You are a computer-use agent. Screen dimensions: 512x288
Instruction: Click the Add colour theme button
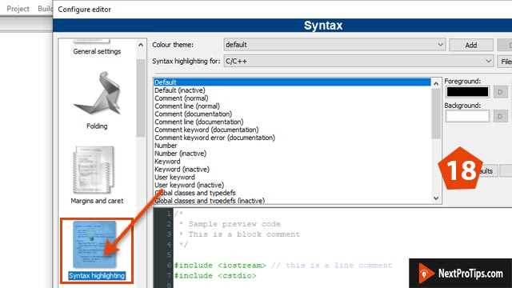point(471,45)
